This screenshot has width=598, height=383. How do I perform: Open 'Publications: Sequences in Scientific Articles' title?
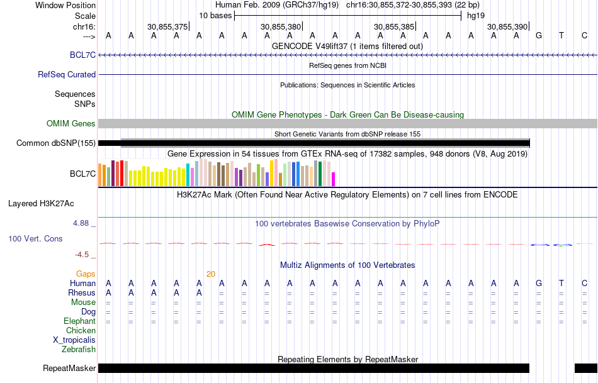point(347,85)
